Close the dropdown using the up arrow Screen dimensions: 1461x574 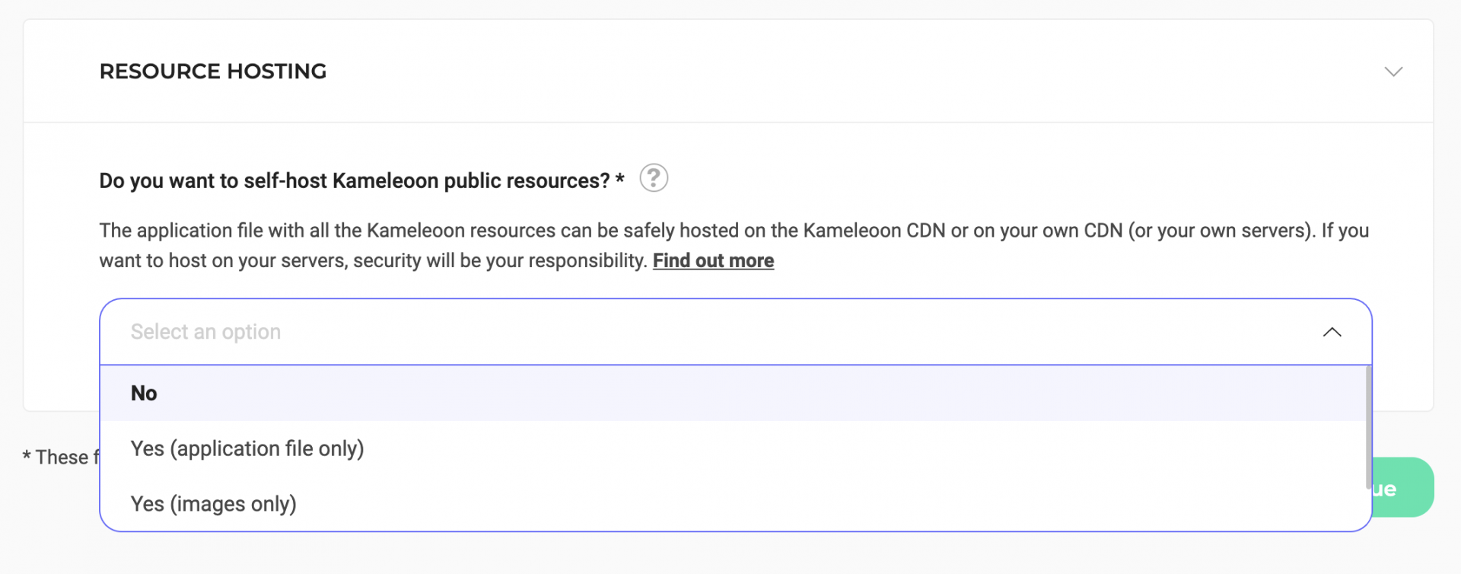[1332, 332]
